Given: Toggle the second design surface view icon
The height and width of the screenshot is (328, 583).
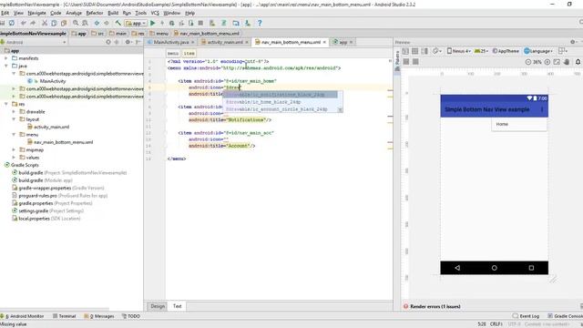Looking at the screenshot, I should [415, 51].
